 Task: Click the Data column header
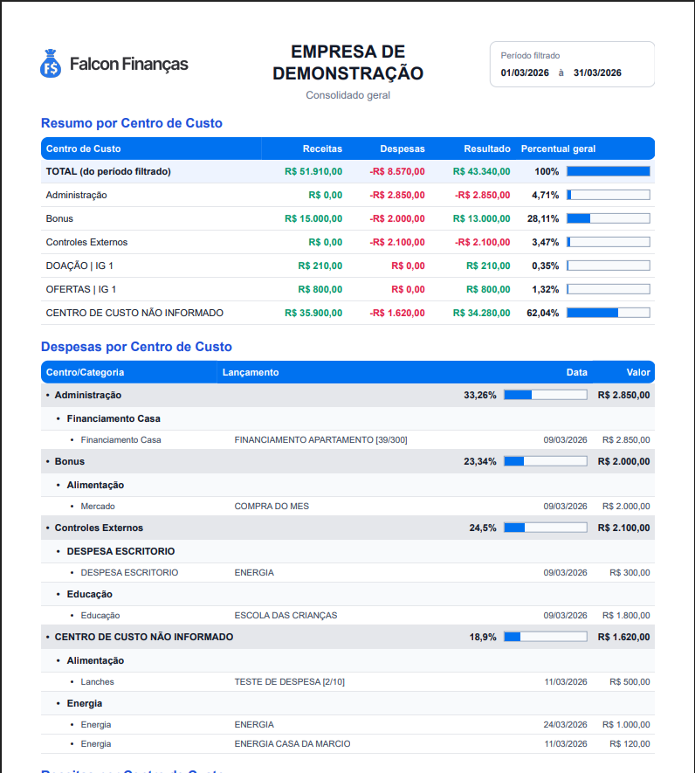(x=577, y=373)
